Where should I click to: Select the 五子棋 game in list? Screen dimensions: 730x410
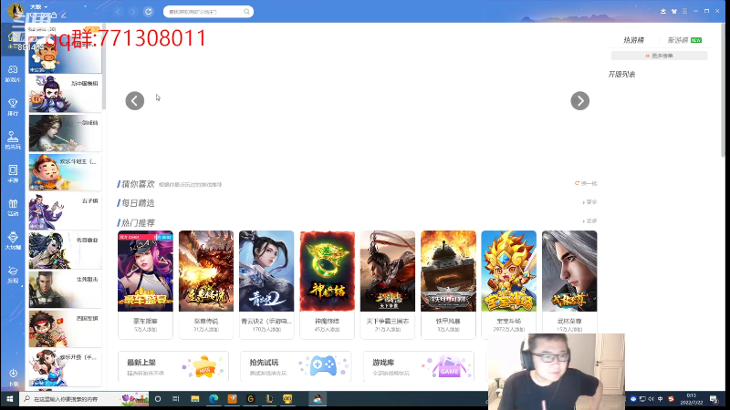65,211
